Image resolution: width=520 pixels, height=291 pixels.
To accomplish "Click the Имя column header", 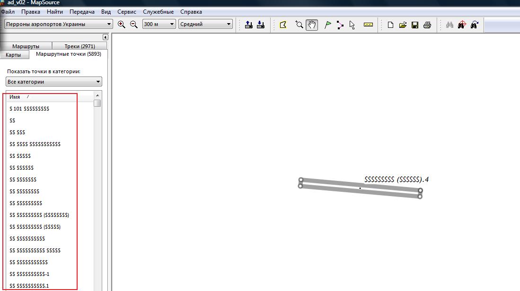I will (x=15, y=97).
